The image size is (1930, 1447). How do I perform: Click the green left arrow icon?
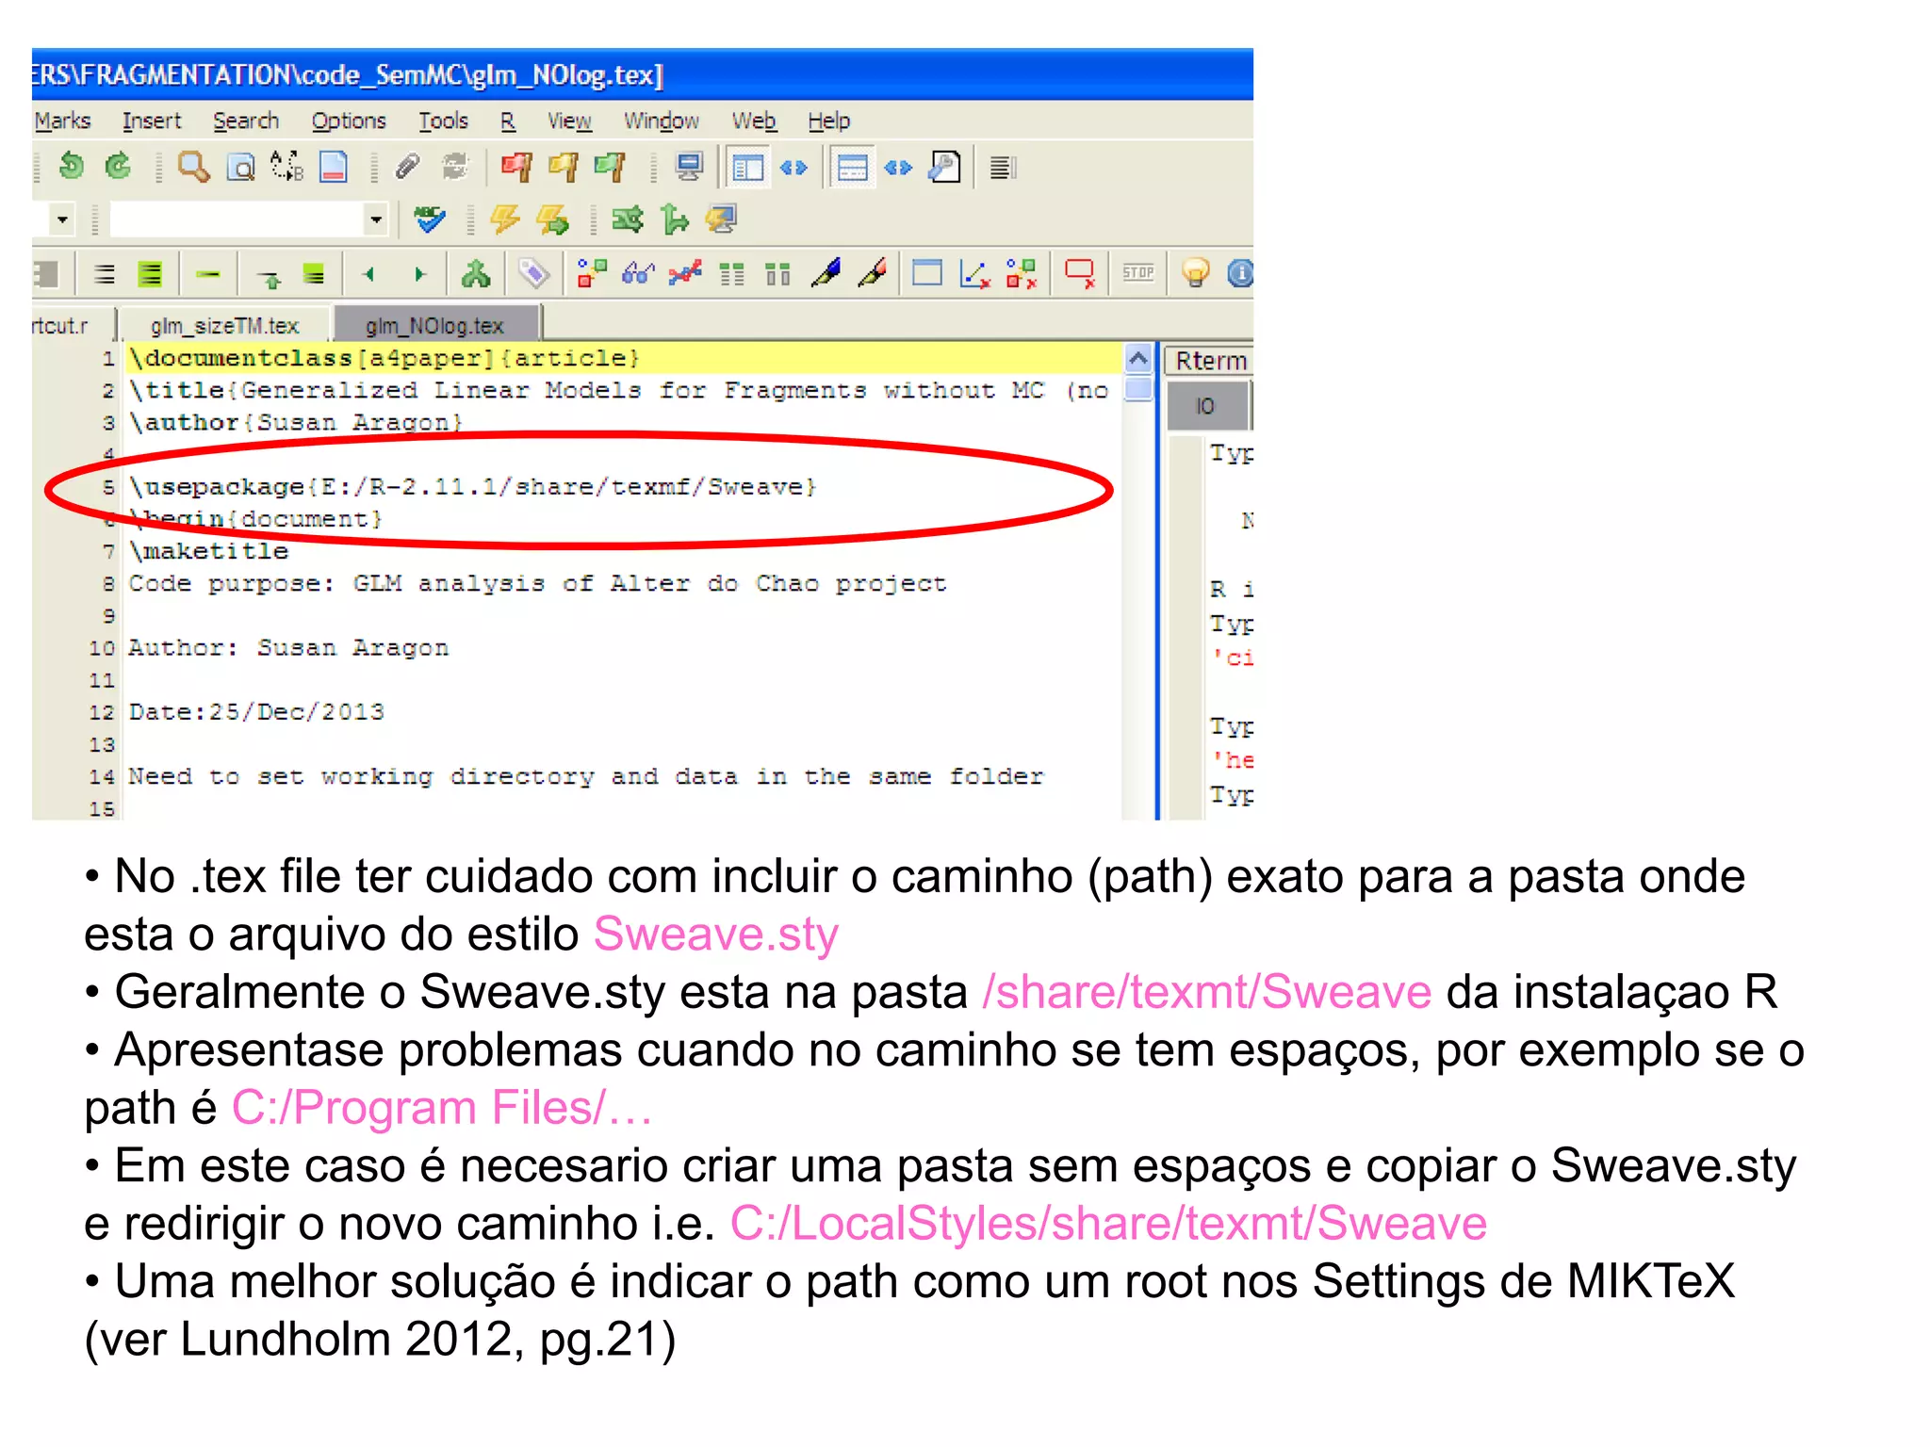[x=368, y=274]
